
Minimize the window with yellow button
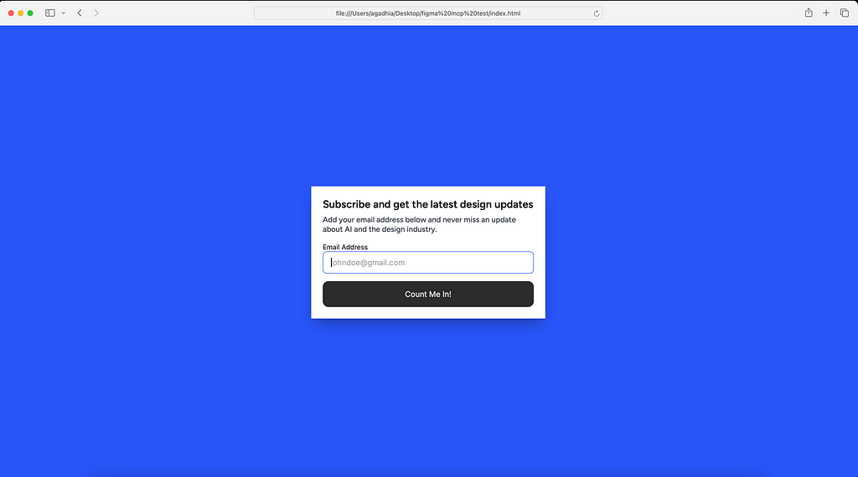tap(21, 13)
